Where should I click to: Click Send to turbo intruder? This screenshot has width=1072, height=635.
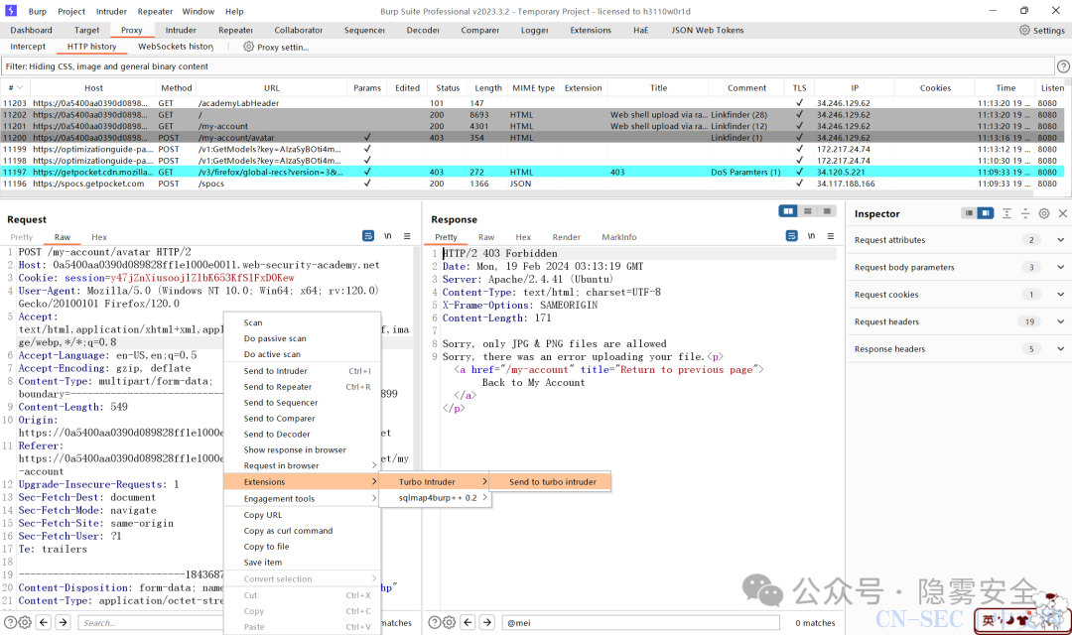[551, 482]
